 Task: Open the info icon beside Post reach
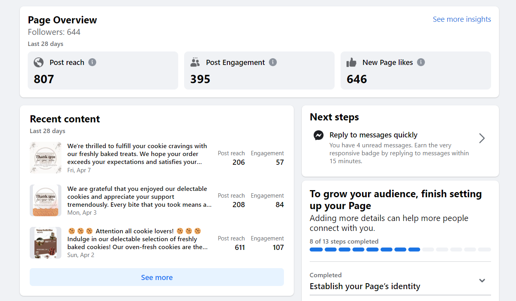click(92, 62)
